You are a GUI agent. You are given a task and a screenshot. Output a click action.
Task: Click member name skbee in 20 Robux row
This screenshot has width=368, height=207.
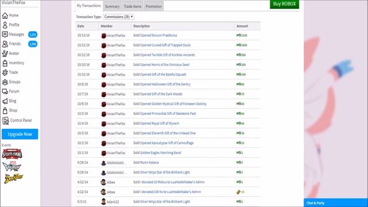[111, 182]
